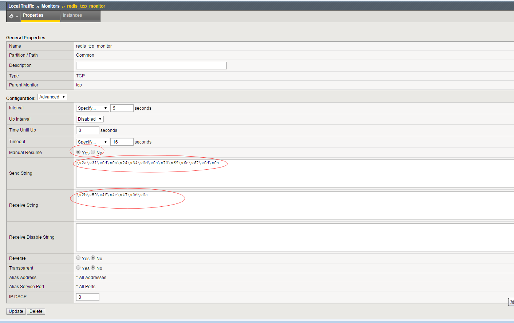Click the redis_tcp_monitor breadcrumb title

(86, 6)
